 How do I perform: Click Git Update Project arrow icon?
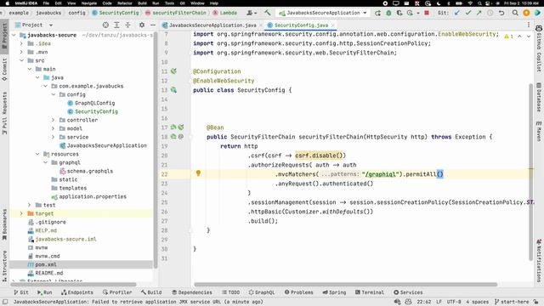coord(457,13)
